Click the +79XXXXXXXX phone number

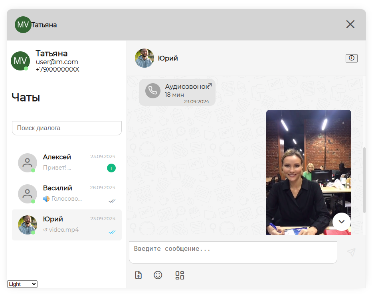coord(57,69)
